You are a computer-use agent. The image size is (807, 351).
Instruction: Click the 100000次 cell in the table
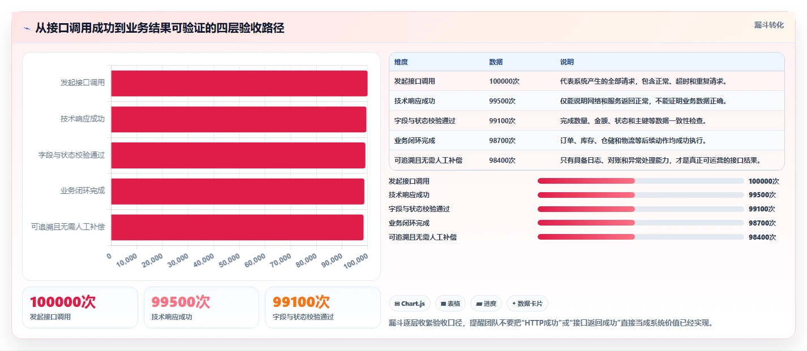click(504, 81)
